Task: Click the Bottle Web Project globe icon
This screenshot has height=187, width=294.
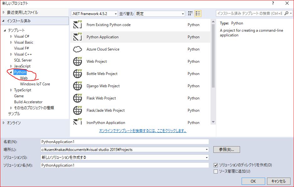Action: click(x=78, y=73)
